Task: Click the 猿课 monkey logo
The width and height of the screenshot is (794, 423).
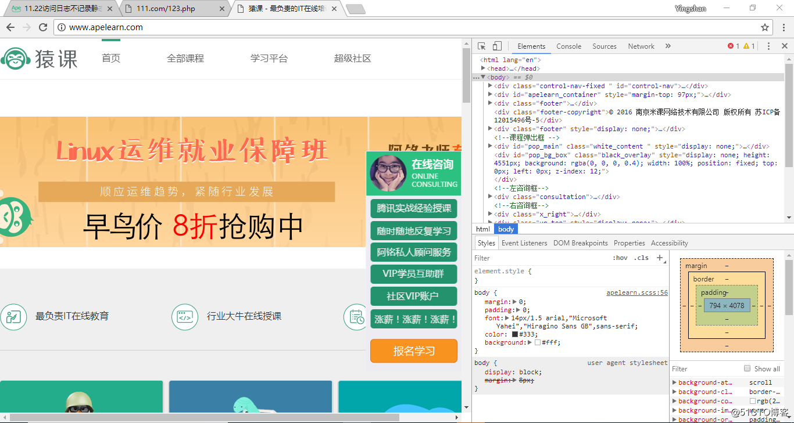Action: click(39, 58)
